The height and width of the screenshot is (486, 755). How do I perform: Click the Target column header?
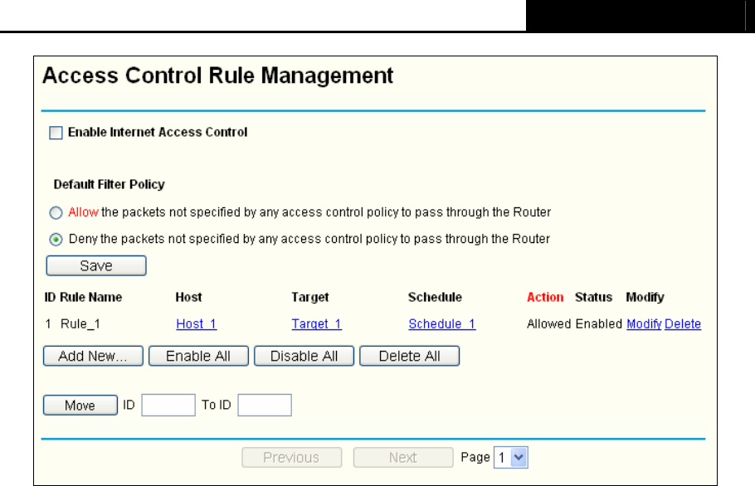(310, 298)
